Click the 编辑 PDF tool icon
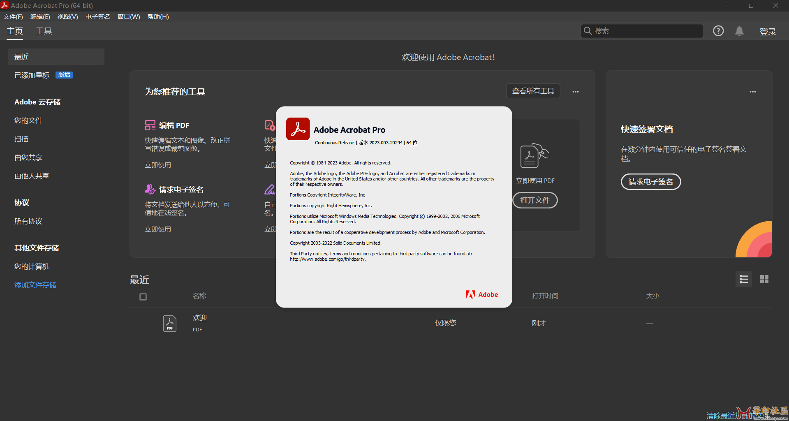 pyautogui.click(x=150, y=125)
